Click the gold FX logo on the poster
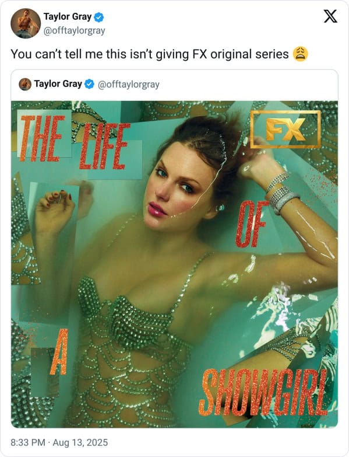The height and width of the screenshot is (457, 349). tap(285, 130)
